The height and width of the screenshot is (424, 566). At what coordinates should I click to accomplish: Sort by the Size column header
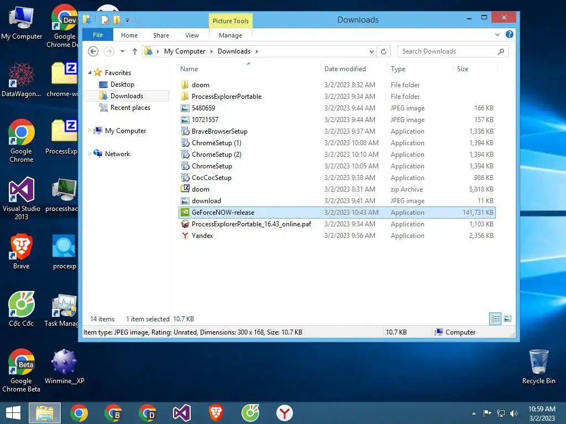[463, 69]
